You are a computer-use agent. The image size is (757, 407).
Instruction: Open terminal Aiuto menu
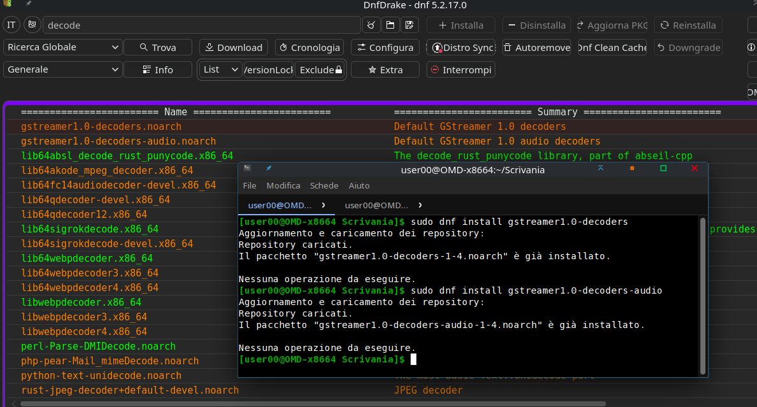359,185
